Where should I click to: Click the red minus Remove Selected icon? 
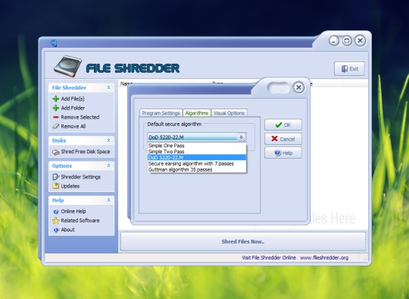(x=55, y=118)
